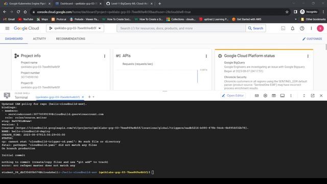The width and height of the screenshot is (327, 184).
Task: Open the YouTube bookmark
Action: pyautogui.click(x=26, y=19)
